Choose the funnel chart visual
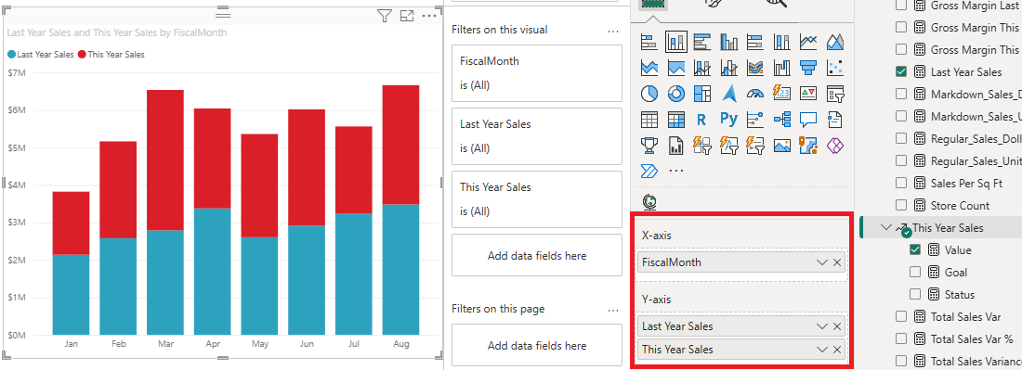This screenshot has height=370, width=1022. 809,68
